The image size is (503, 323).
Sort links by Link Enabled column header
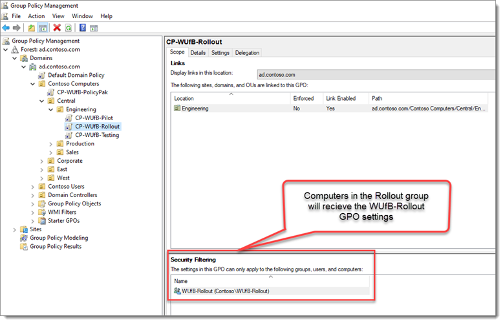click(x=346, y=98)
